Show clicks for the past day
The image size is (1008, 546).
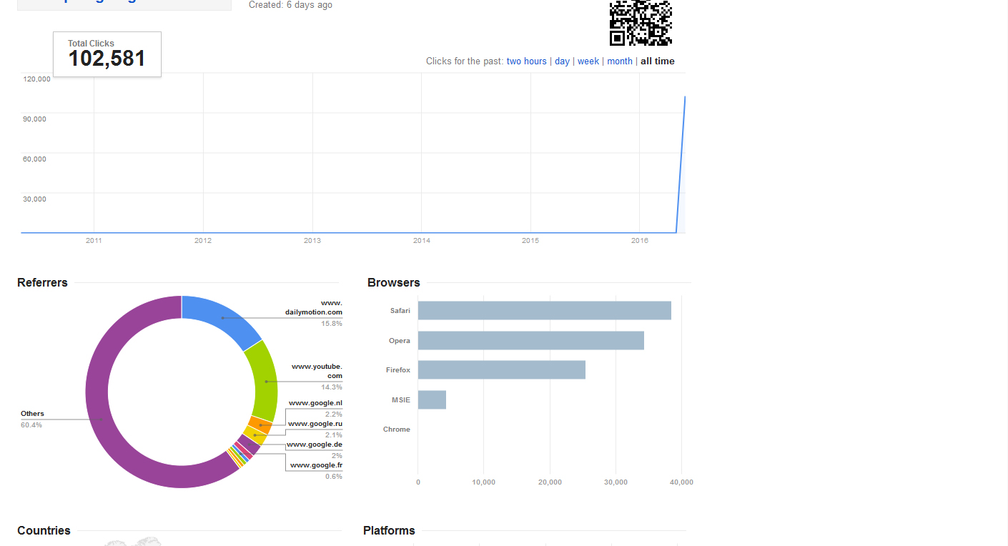(562, 61)
